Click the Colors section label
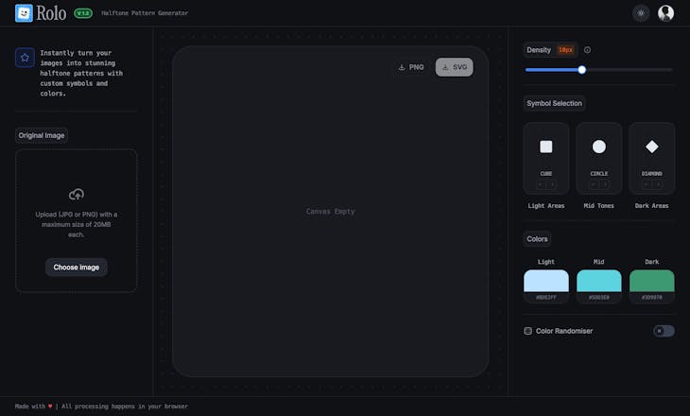Screen dimensions: 690x416 [537, 239]
